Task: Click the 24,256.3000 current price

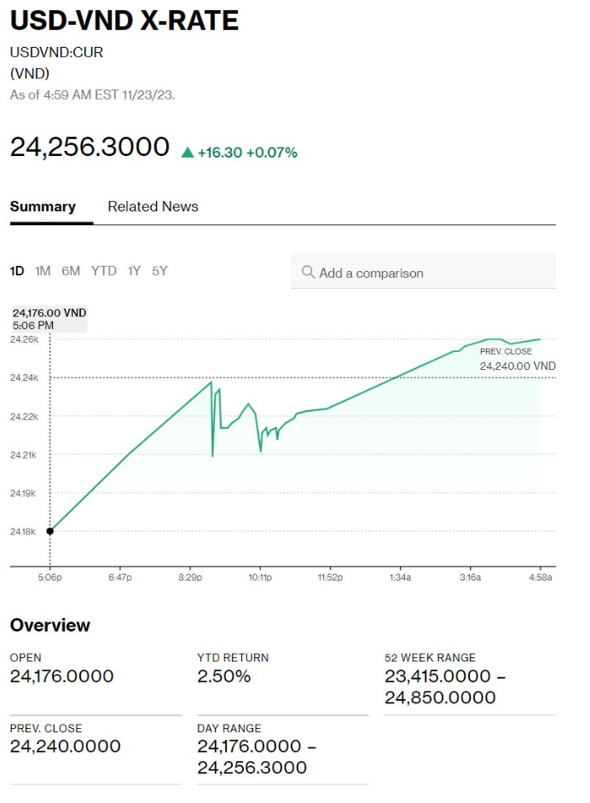Action: pos(90,147)
